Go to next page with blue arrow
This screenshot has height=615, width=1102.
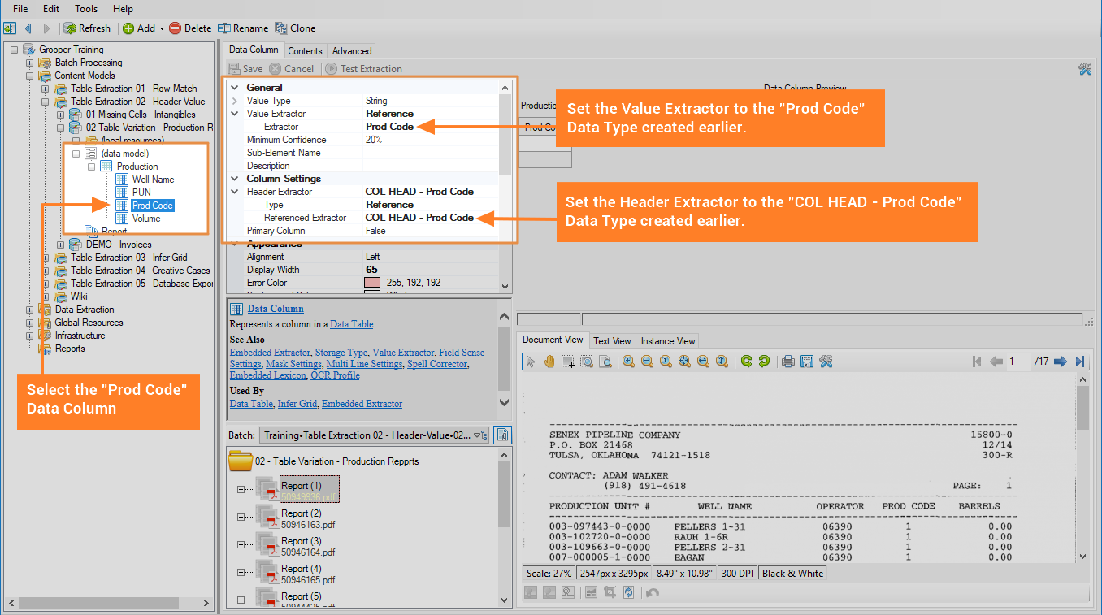[x=1060, y=362]
